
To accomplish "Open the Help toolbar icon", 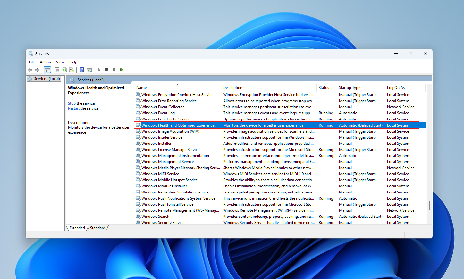I will click(x=82, y=70).
